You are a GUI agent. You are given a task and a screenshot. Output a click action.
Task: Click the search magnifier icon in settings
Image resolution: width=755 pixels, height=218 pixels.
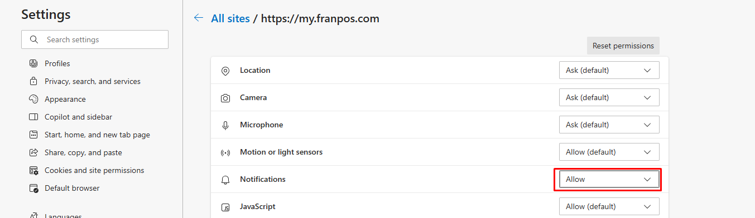34,39
